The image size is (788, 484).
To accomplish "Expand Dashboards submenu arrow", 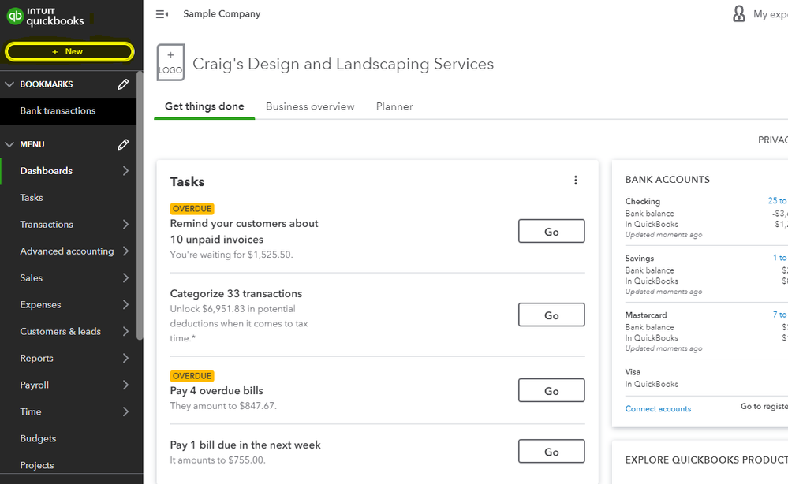I will (125, 171).
